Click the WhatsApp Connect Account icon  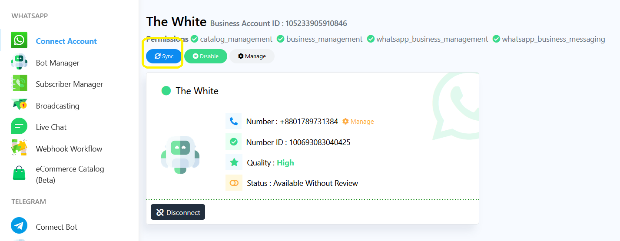(x=19, y=40)
